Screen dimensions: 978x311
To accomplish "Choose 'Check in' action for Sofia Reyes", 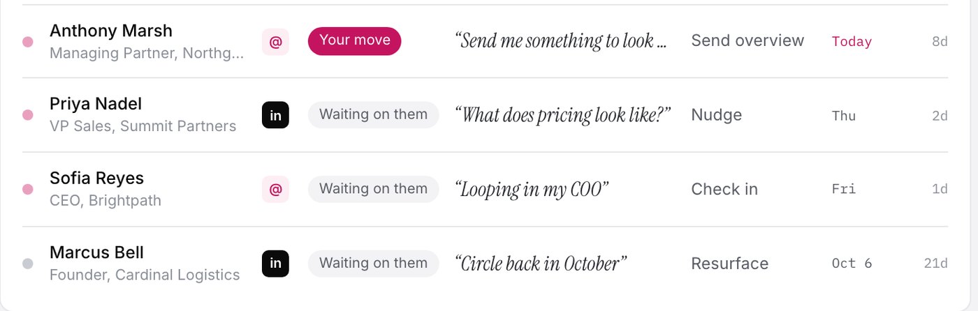I will tap(724, 189).
